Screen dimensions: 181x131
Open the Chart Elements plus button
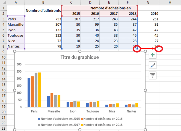[153, 55]
